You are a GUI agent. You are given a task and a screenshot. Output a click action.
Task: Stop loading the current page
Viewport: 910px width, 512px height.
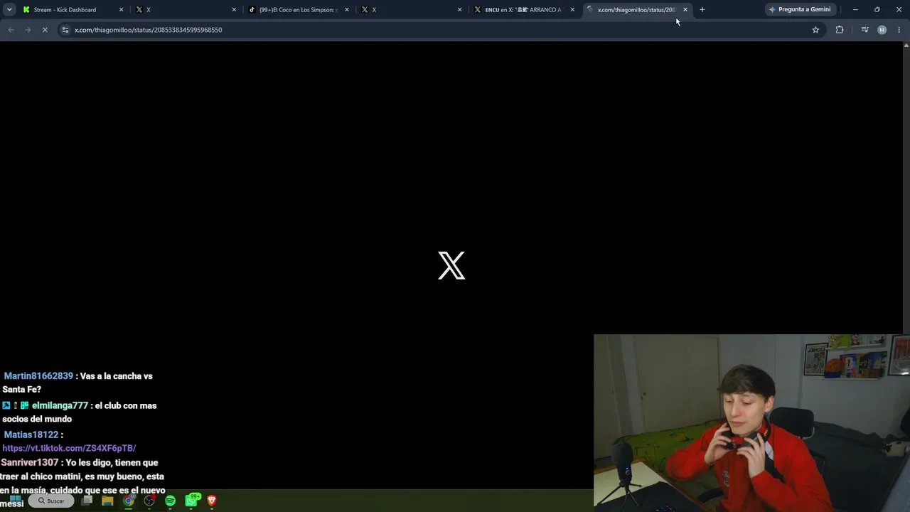click(x=45, y=30)
